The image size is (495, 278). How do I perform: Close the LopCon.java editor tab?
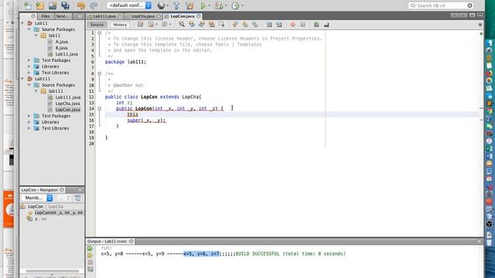pos(199,16)
